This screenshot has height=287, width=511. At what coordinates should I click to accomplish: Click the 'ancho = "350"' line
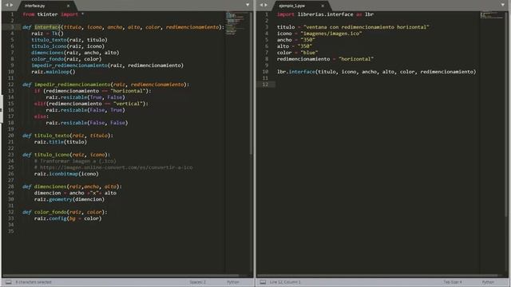click(x=296, y=40)
